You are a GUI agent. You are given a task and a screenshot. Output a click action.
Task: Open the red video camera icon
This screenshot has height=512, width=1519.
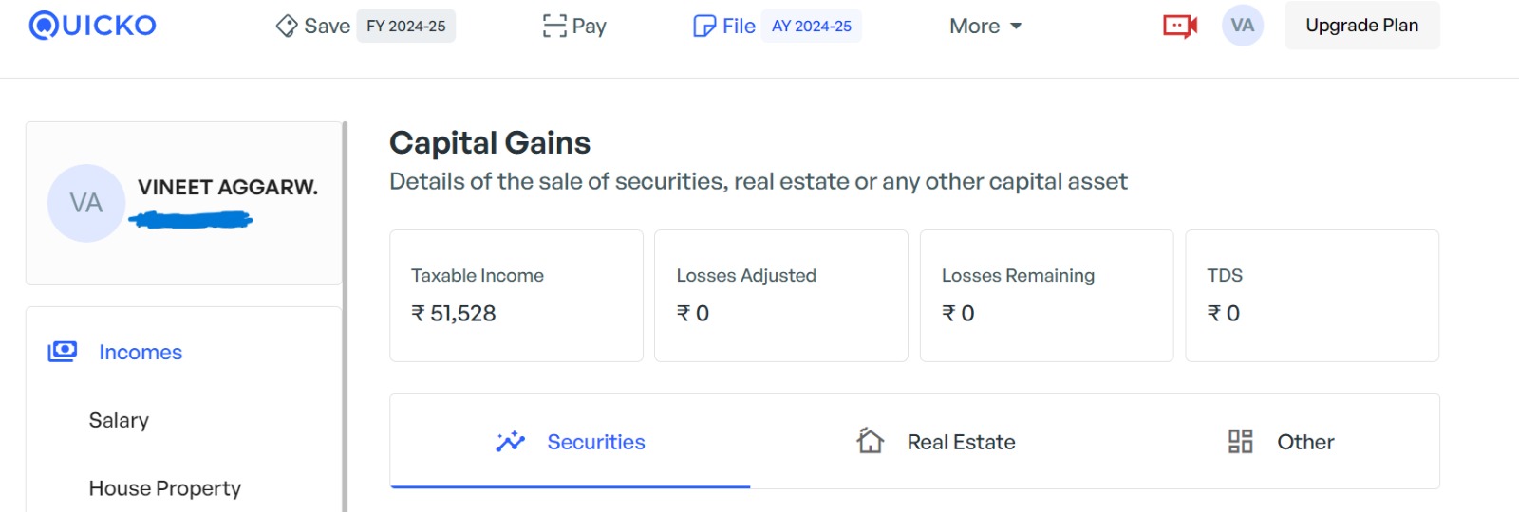(1180, 26)
